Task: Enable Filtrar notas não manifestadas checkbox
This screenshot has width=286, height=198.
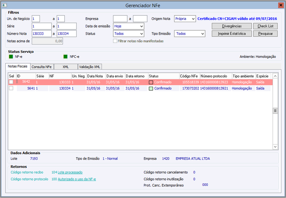Action: point(115,41)
